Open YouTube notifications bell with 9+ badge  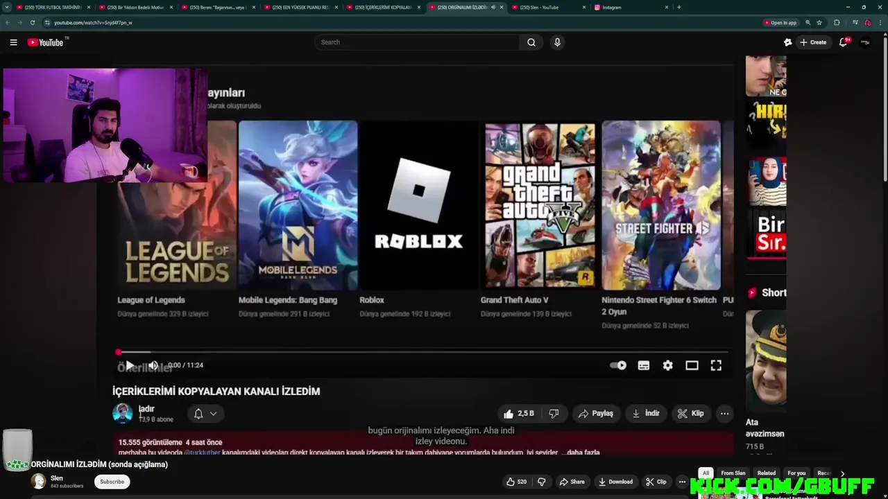pyautogui.click(x=844, y=42)
